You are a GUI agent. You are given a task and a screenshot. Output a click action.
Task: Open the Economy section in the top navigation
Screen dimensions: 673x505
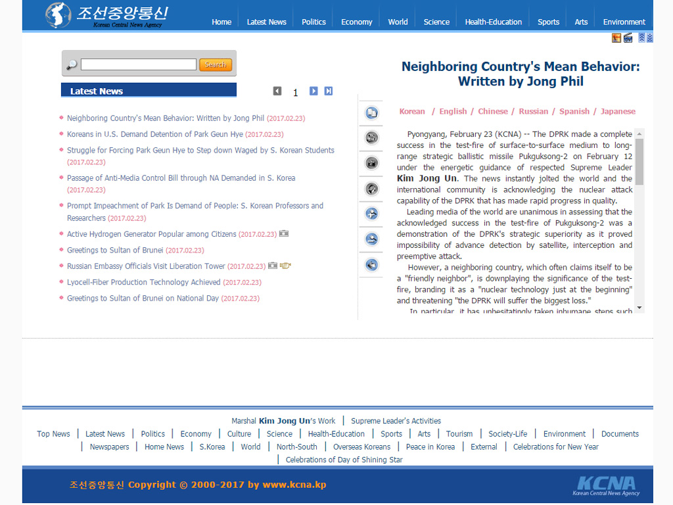coord(357,22)
